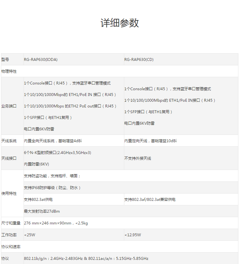Click 内置全向天线系统，基础增益4dBi
The image size is (239, 264).
coord(53,141)
